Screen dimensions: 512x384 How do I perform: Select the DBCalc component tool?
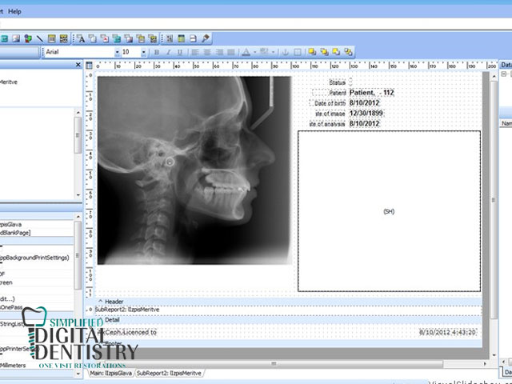point(117,39)
